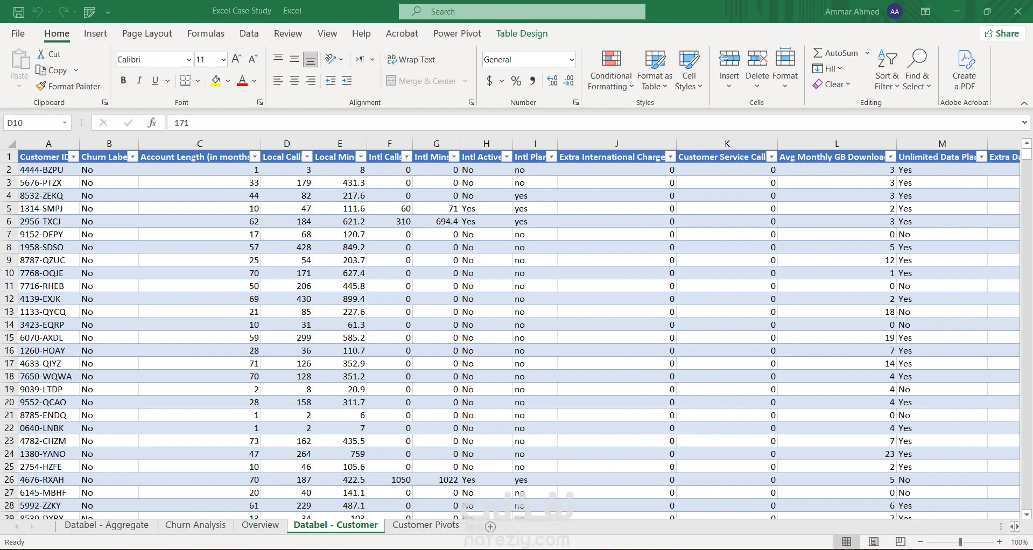Click zoom in plus button
This screenshot has height=550, width=1033.
(x=1000, y=542)
